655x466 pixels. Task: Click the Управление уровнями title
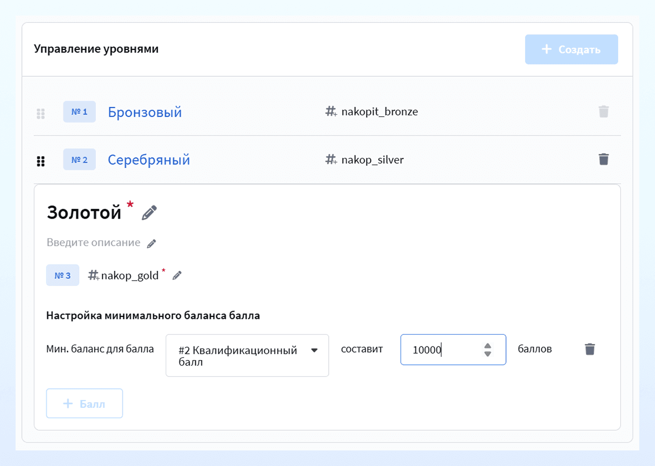click(x=96, y=49)
